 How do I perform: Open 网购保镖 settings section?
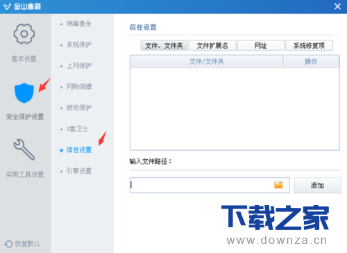(79, 87)
